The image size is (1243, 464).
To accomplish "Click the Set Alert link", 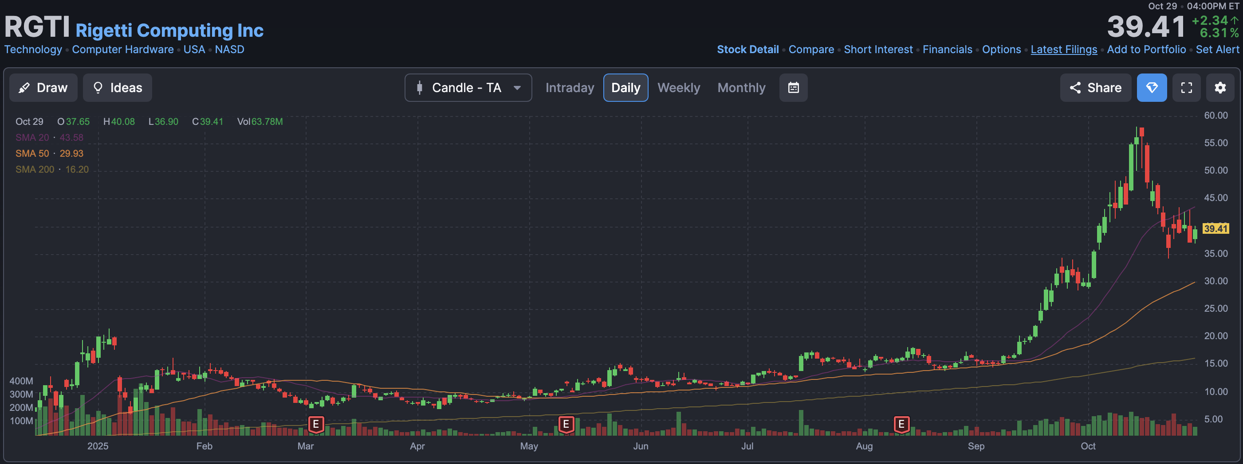I will tap(1217, 50).
